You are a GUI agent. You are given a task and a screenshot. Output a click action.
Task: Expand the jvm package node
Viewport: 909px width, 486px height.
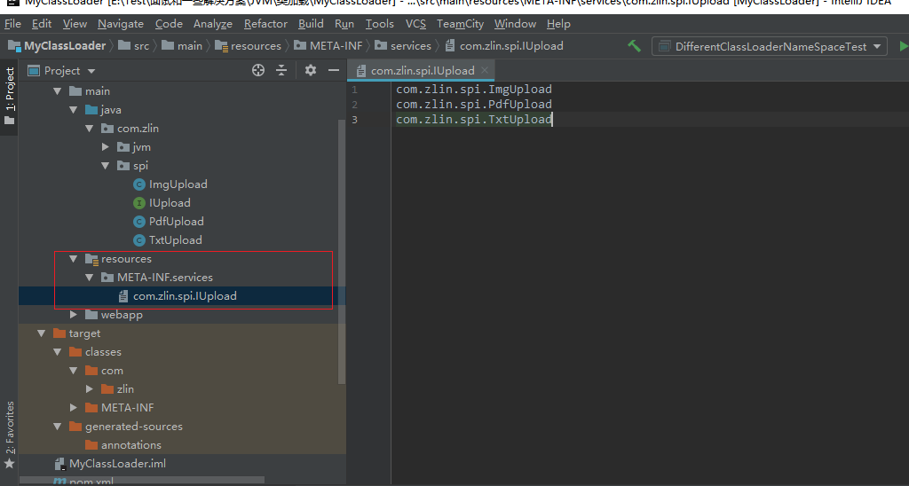click(x=106, y=147)
